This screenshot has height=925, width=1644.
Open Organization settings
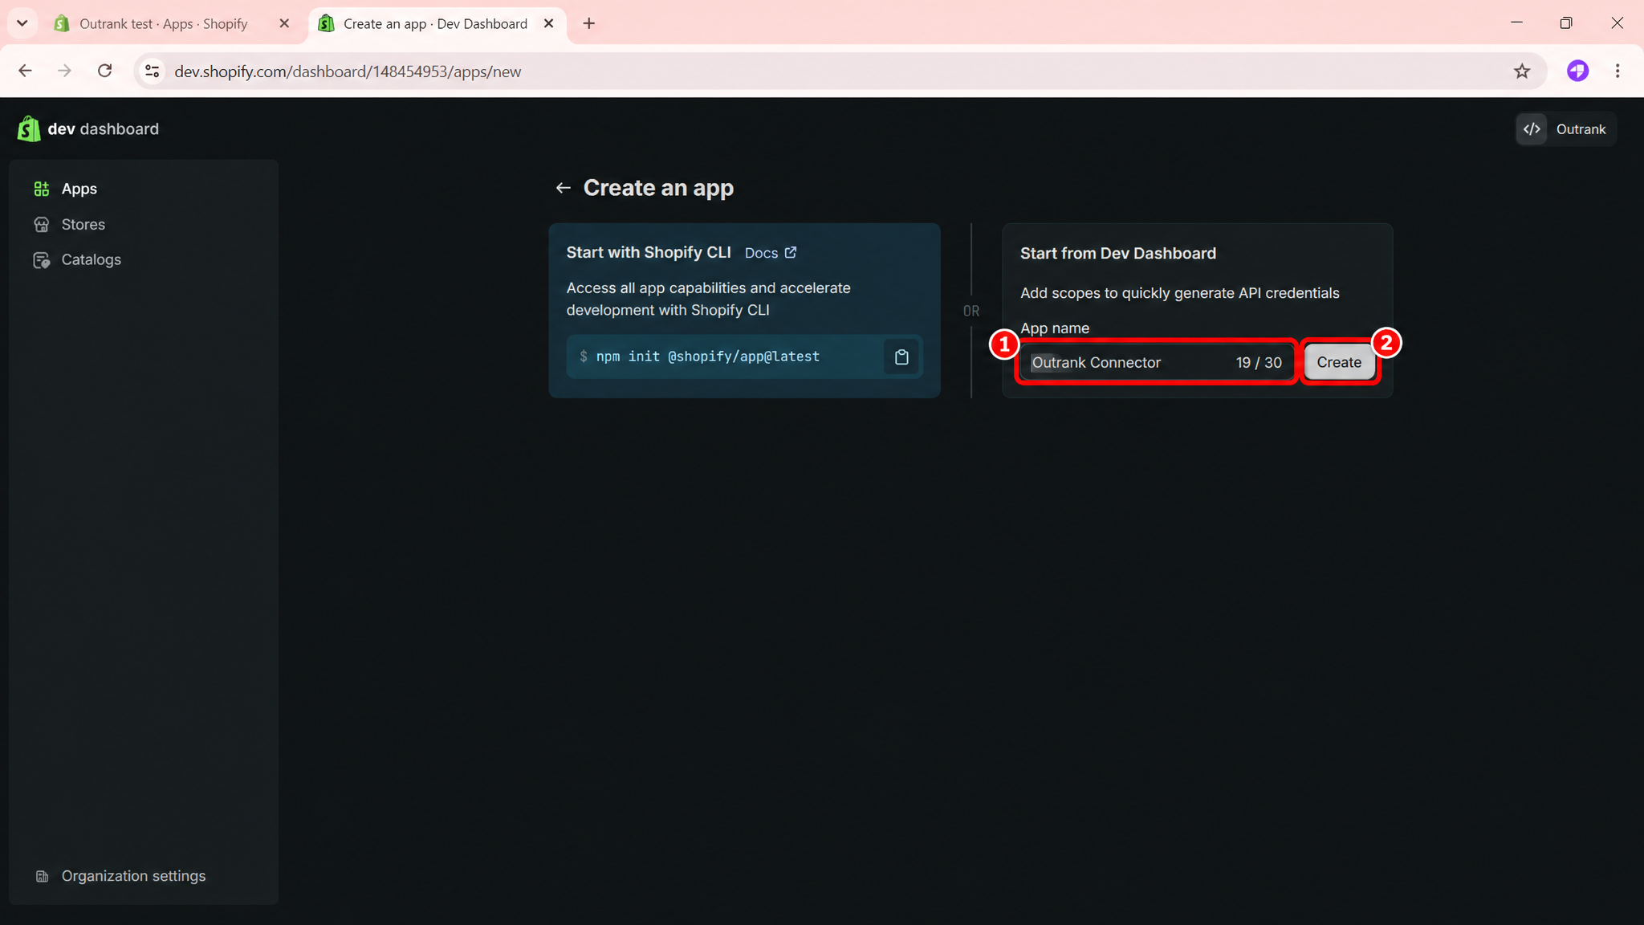[x=144, y=876]
